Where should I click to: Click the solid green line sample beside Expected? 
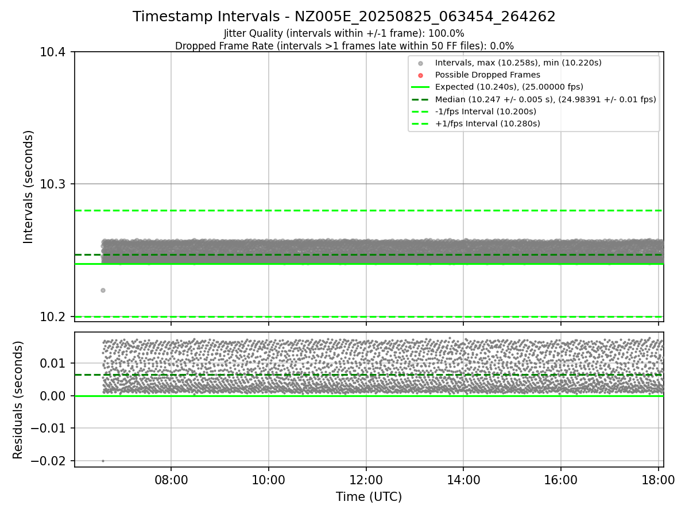[420, 87]
